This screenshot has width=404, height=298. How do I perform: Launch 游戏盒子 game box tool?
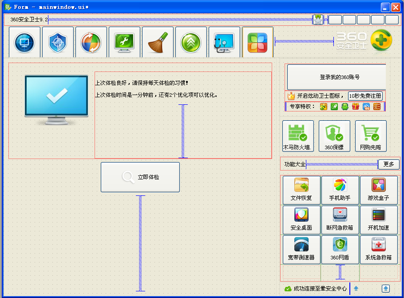point(379,190)
